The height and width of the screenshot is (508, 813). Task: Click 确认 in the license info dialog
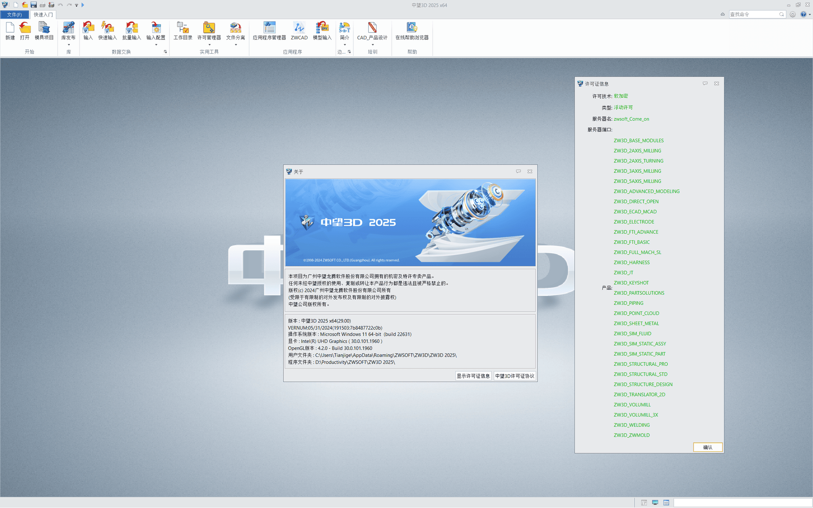tap(708, 447)
